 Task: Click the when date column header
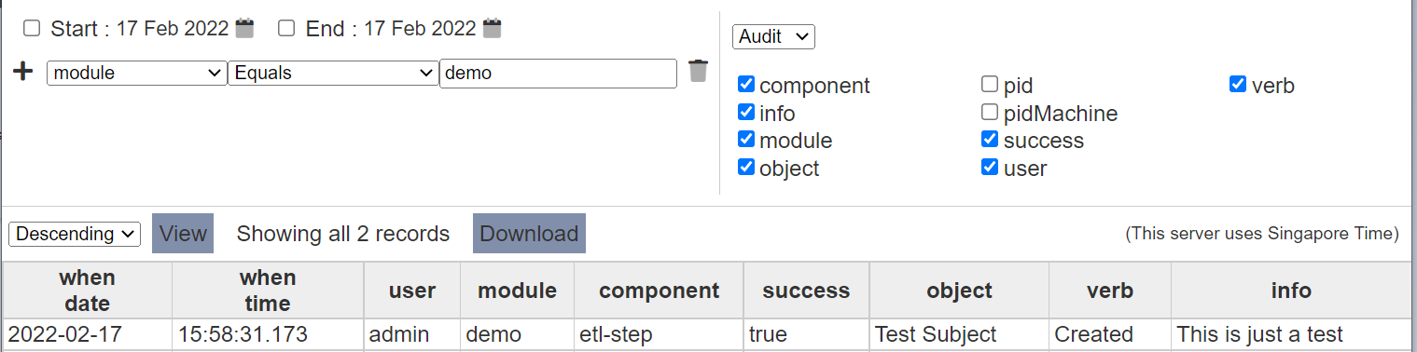pyautogui.click(x=88, y=291)
